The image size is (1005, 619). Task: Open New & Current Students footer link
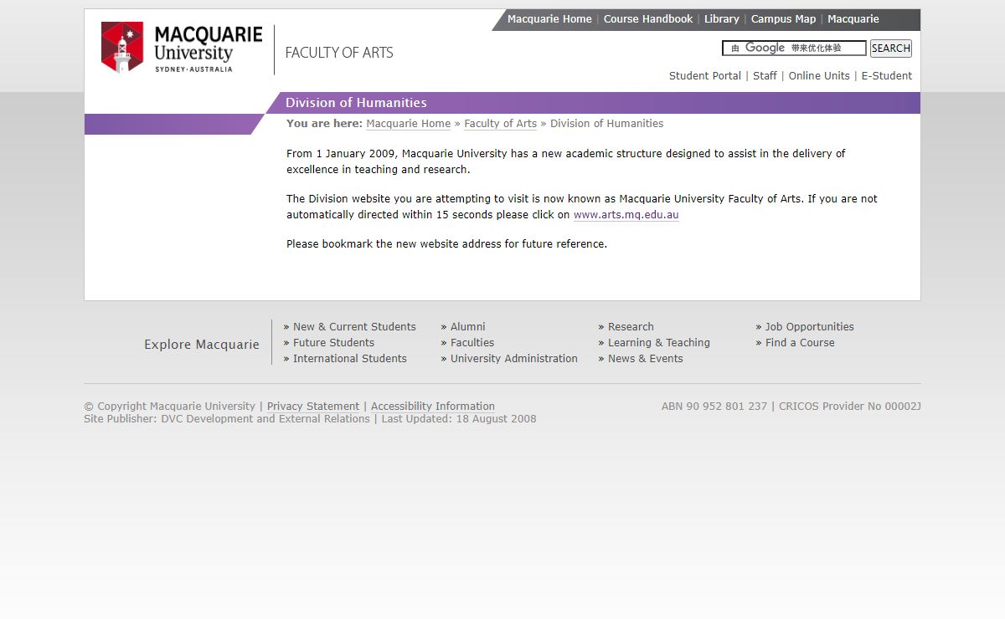[x=354, y=327]
